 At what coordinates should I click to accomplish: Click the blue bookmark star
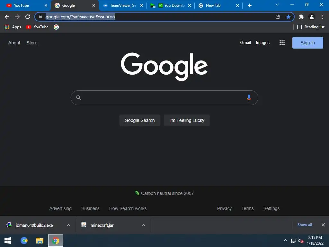(x=289, y=17)
